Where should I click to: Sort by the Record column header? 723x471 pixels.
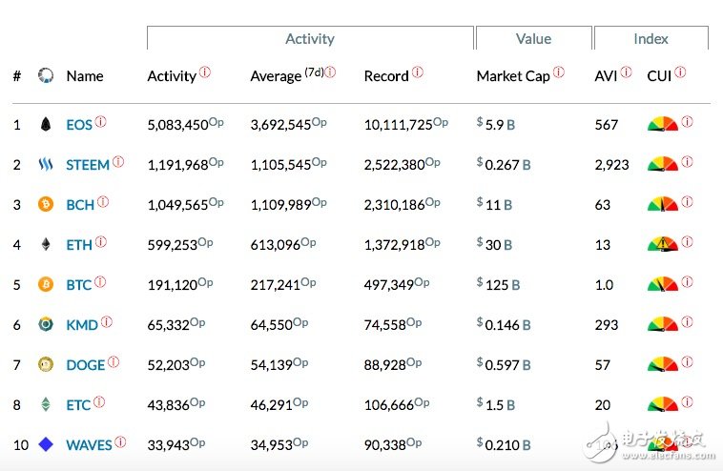coord(386,76)
